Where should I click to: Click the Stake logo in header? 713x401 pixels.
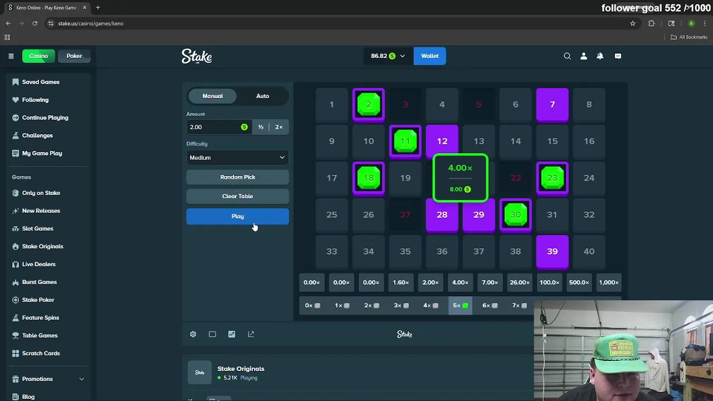click(x=197, y=56)
